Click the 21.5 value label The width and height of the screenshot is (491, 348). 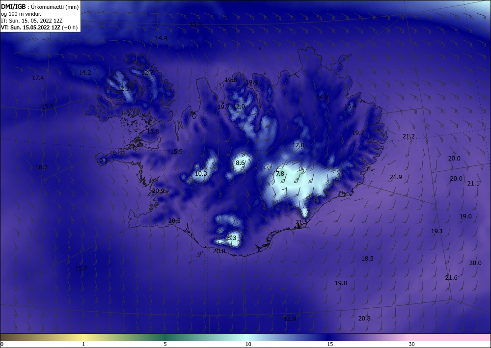coord(301,222)
